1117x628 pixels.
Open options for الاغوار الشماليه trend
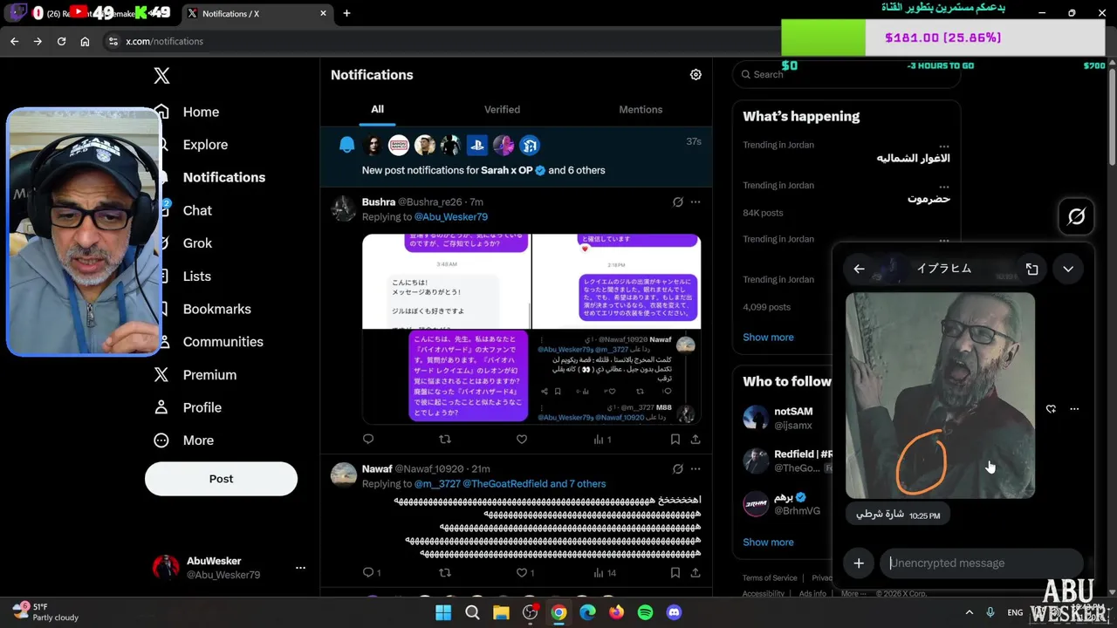(943, 146)
